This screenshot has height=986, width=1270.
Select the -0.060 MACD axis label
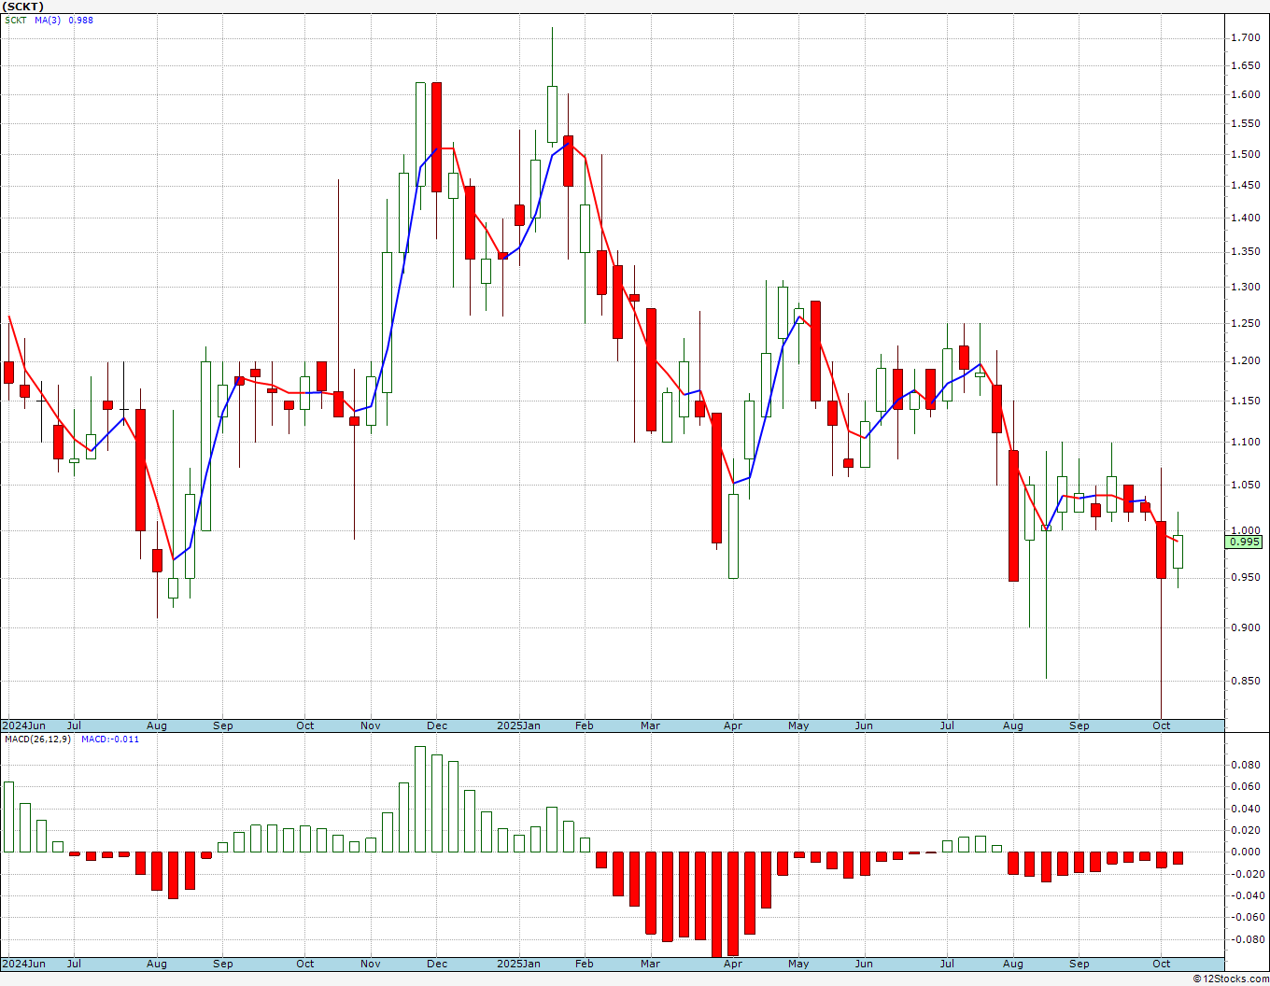pos(1246,918)
